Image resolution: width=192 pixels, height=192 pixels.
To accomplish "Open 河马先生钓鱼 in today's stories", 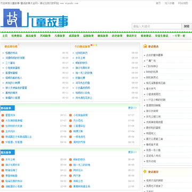I will pyautogui.click(x=83, y=83).
